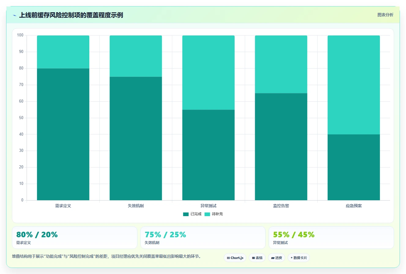Image resolution: width=406 pixels, height=274 pixels.
Task: Click the 需求定义 completed dark bar segment
Action: point(63,134)
